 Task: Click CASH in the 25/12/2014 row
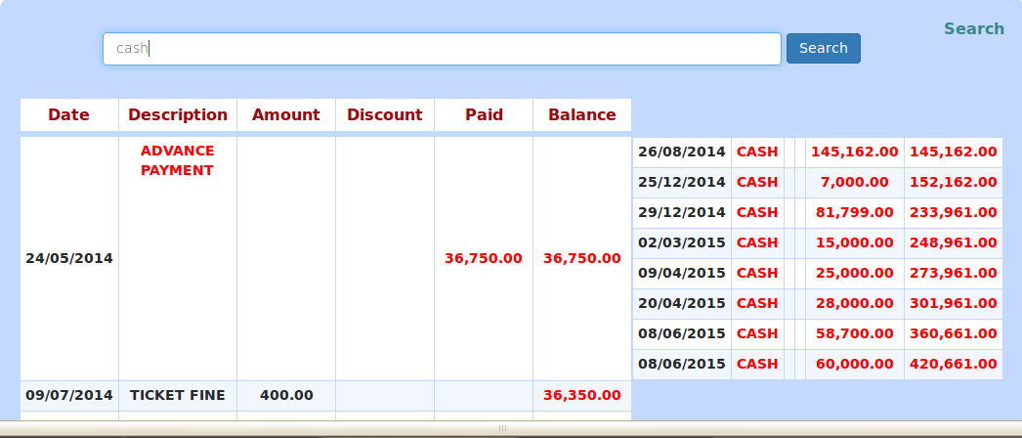tap(757, 182)
